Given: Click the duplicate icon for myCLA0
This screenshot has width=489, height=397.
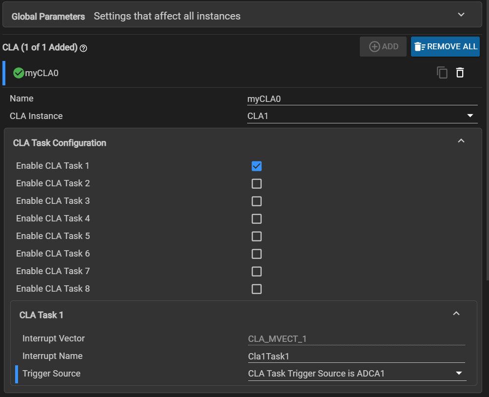Looking at the screenshot, I should [442, 73].
